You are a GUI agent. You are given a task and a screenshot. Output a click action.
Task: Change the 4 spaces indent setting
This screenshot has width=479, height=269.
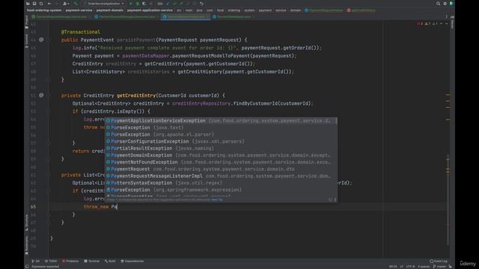tap(424, 267)
